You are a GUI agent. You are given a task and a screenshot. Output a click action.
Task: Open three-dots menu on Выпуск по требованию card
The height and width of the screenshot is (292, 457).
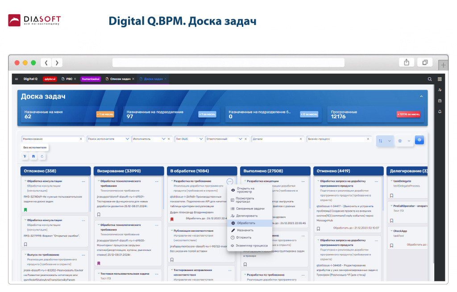tap(83, 255)
